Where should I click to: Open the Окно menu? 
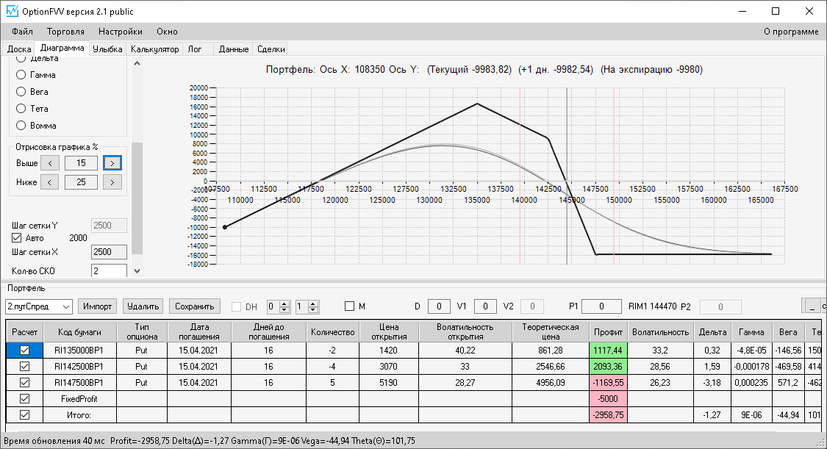tap(167, 32)
